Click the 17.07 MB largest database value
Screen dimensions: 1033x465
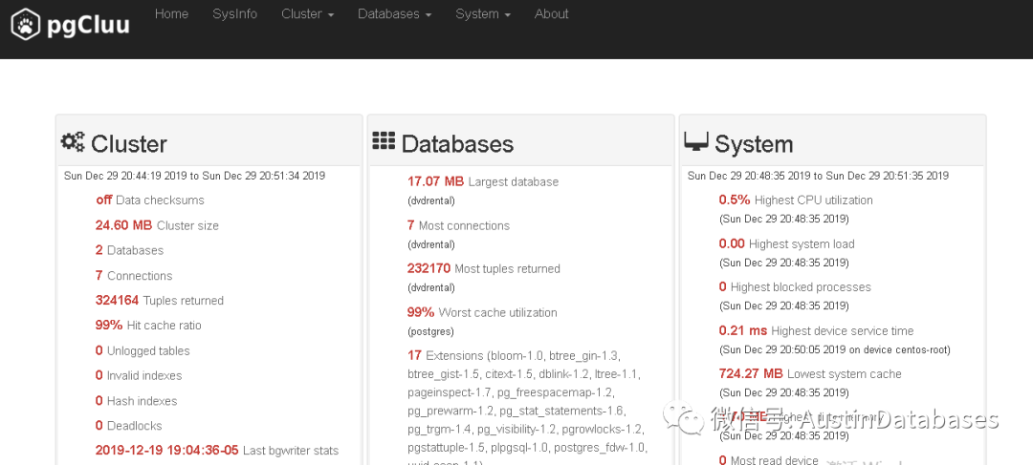435,181
